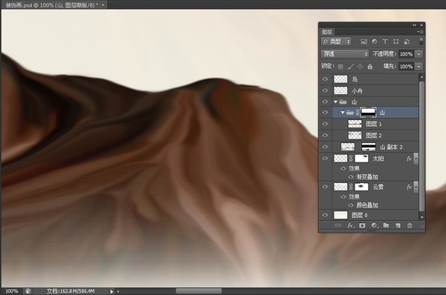
Task: Hide the 小舟 layer
Action: point(326,90)
